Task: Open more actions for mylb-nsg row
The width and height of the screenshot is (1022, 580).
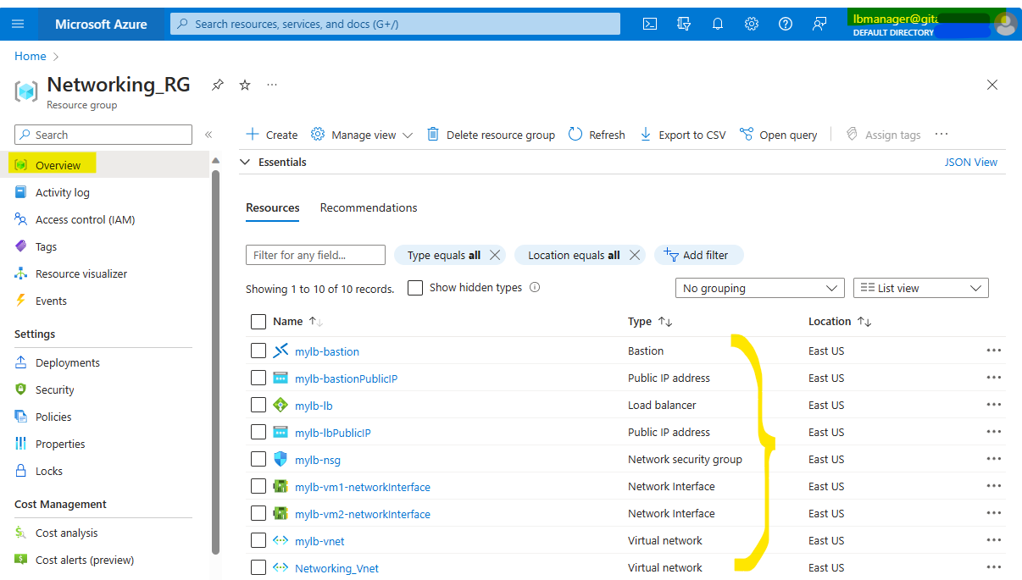Action: pos(994,459)
